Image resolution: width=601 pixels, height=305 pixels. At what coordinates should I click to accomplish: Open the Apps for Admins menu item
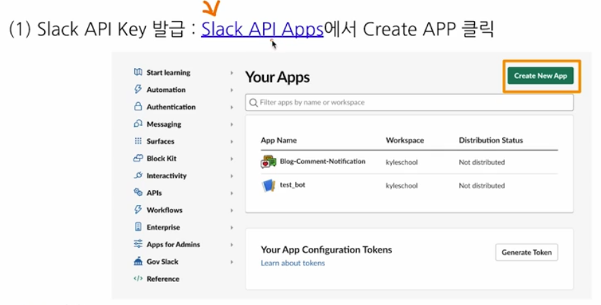[173, 244]
